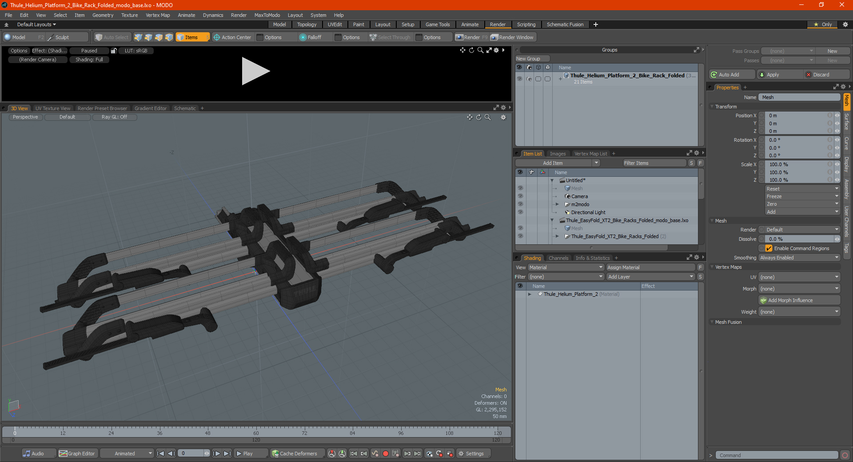Open Graph Editor
The width and height of the screenshot is (853, 462).
coord(77,454)
